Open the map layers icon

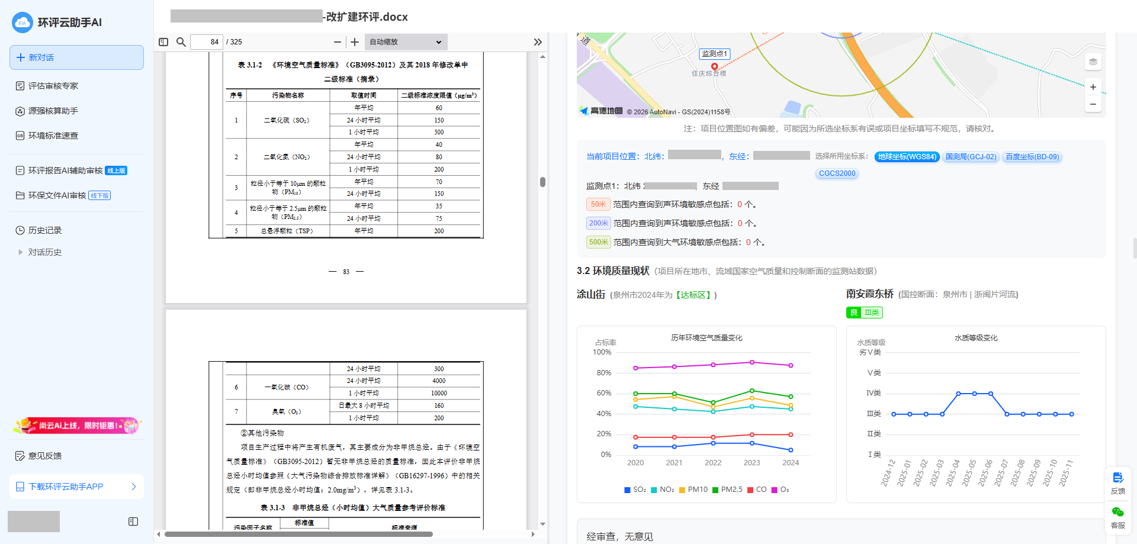1093,62
